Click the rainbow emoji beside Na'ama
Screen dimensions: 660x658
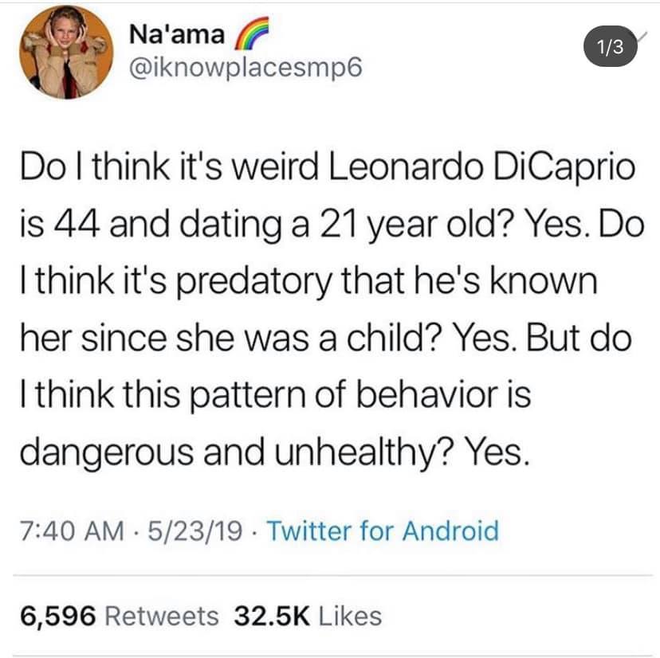[251, 33]
